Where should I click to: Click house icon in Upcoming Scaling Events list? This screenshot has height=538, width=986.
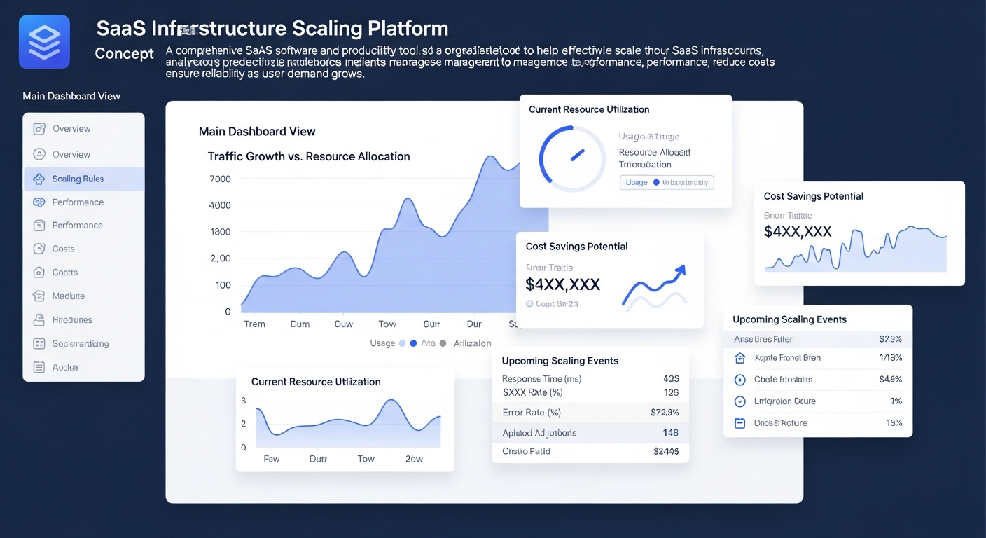coord(739,358)
